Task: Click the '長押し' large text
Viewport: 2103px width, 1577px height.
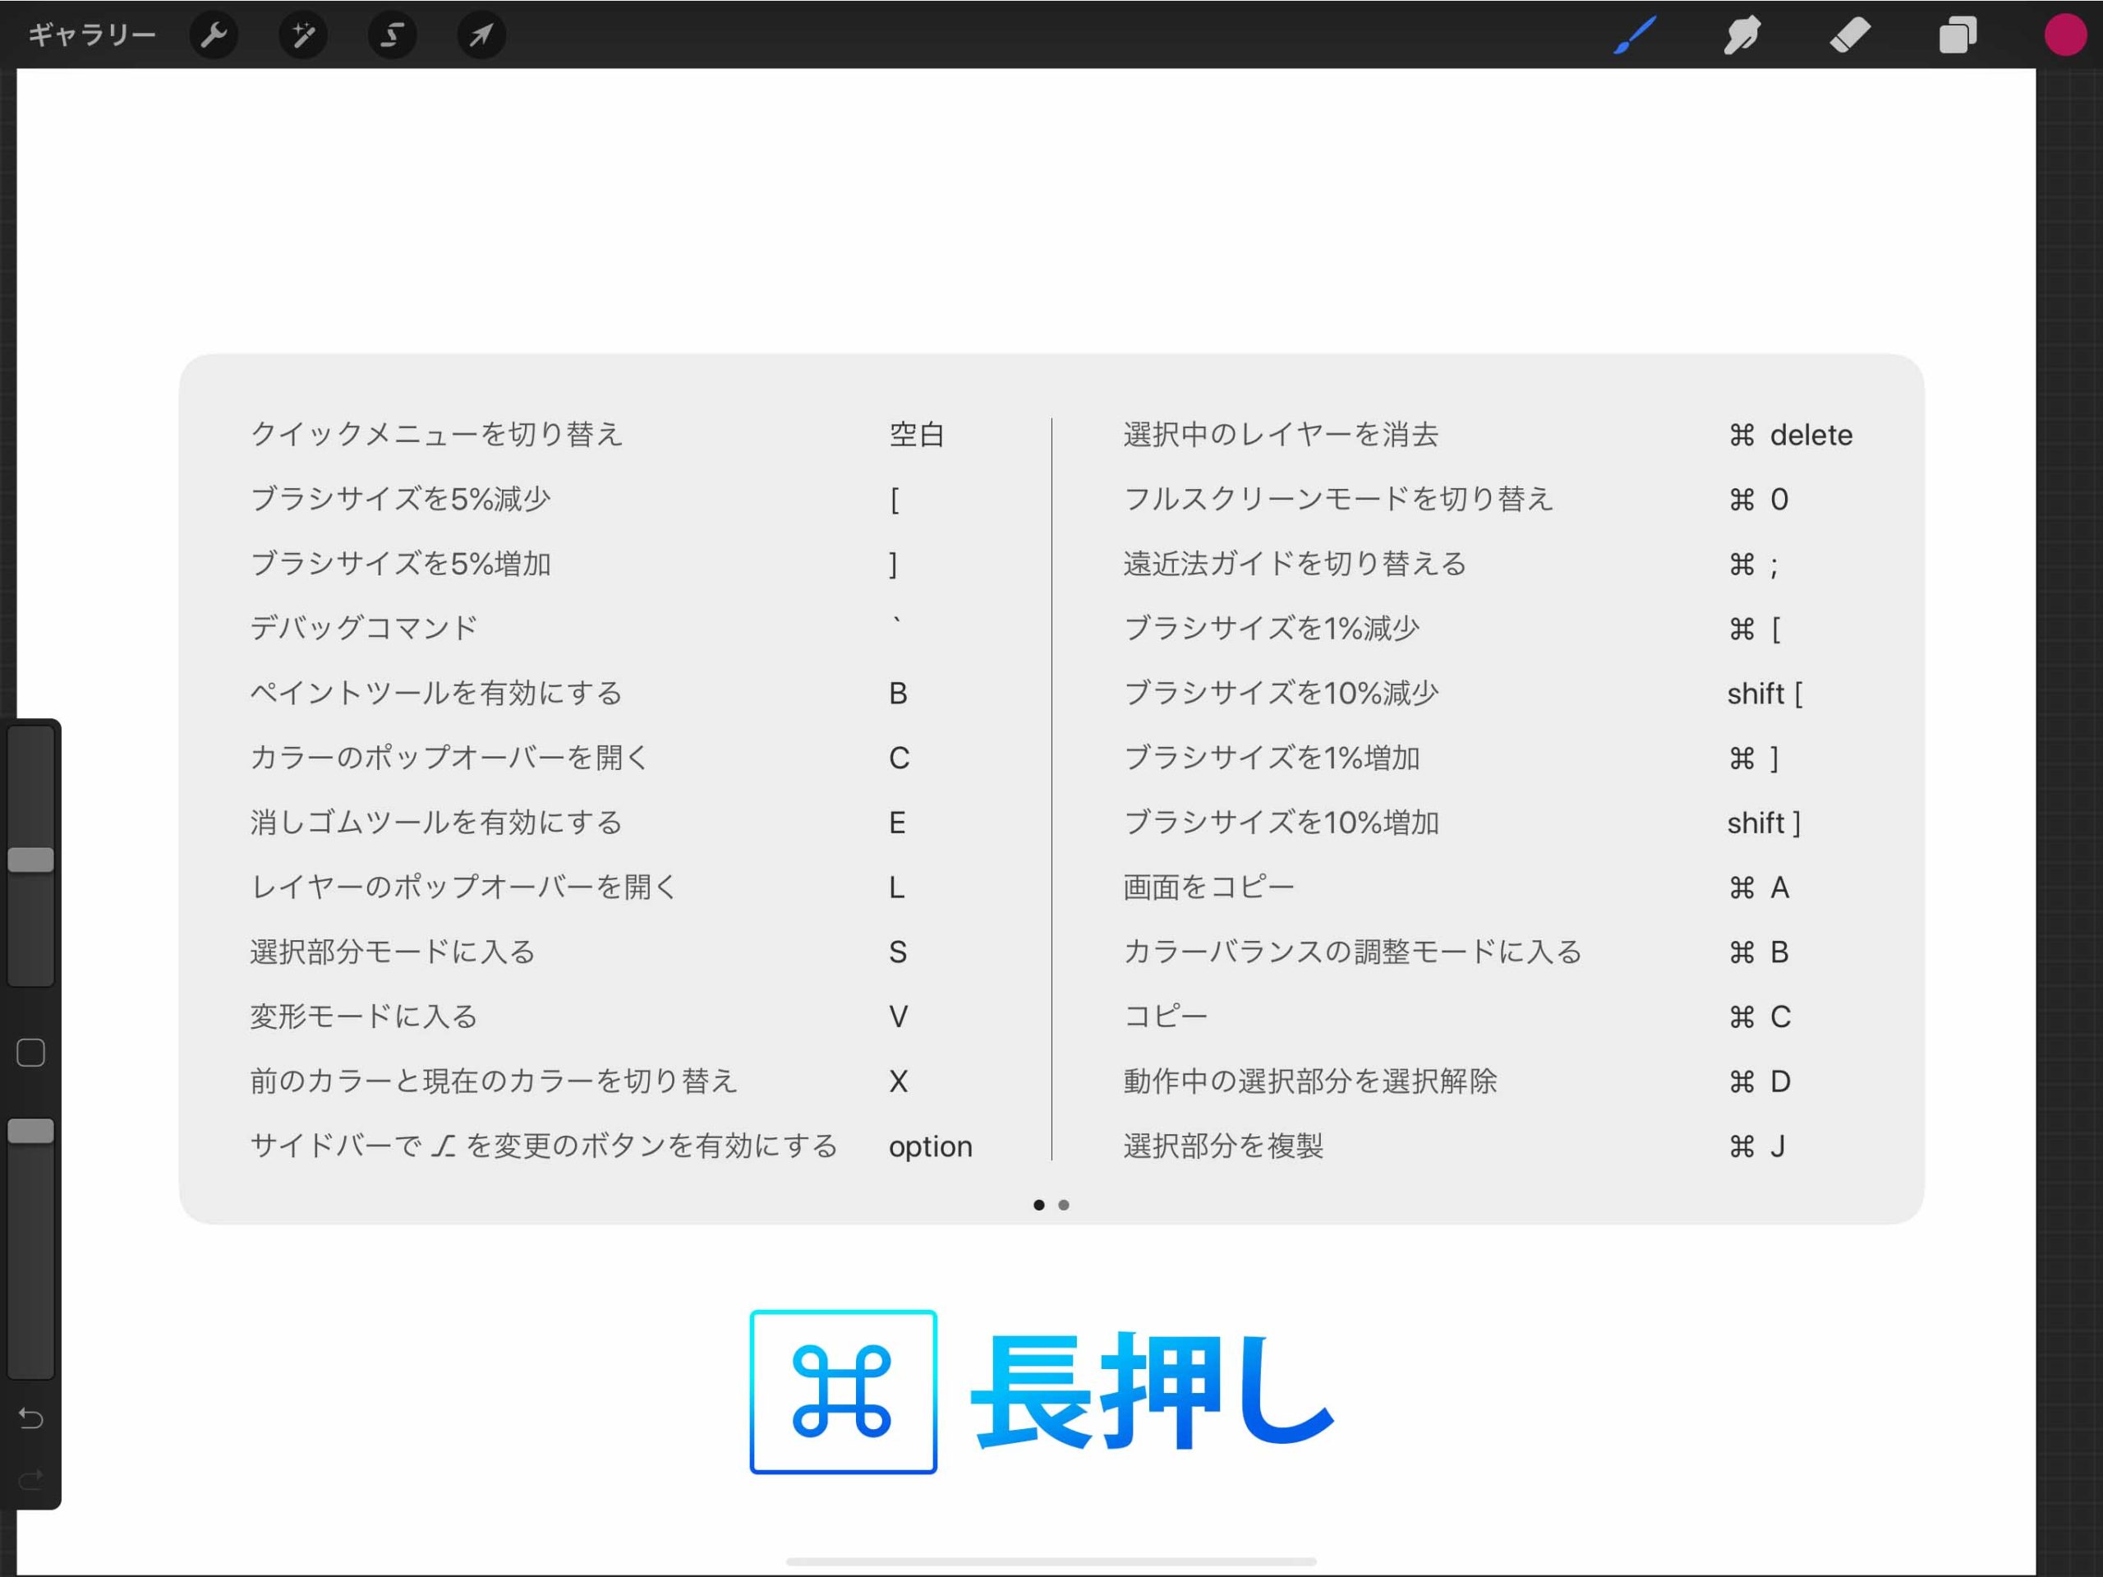Action: 1153,1391
